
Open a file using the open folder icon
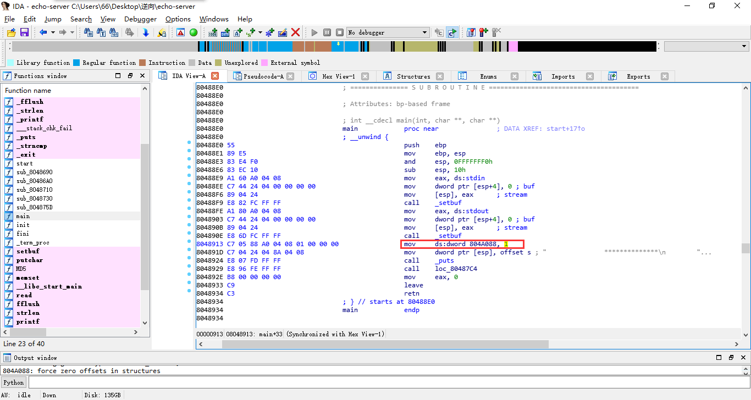pyautogui.click(x=11, y=33)
